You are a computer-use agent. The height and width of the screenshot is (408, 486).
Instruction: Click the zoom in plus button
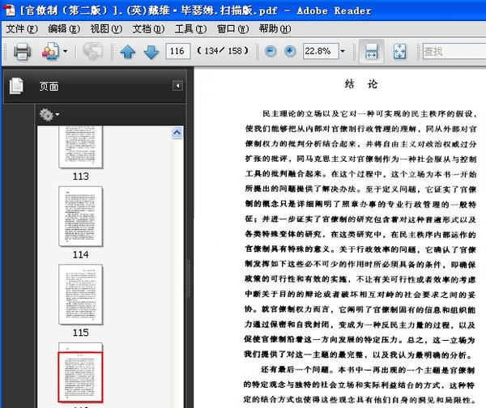291,52
